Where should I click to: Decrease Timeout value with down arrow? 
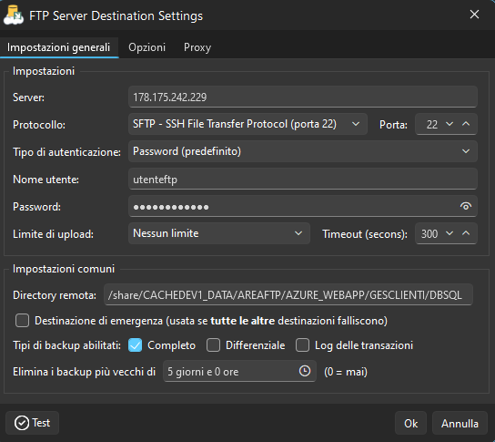pos(450,233)
